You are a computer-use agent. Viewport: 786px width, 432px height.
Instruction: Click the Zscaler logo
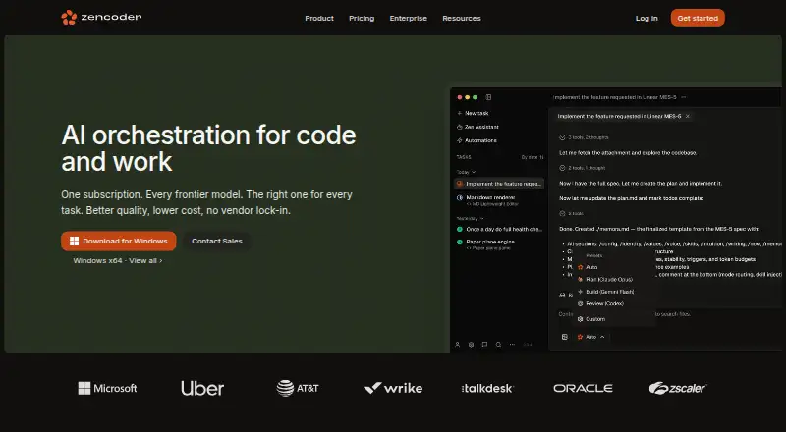[x=677, y=388]
